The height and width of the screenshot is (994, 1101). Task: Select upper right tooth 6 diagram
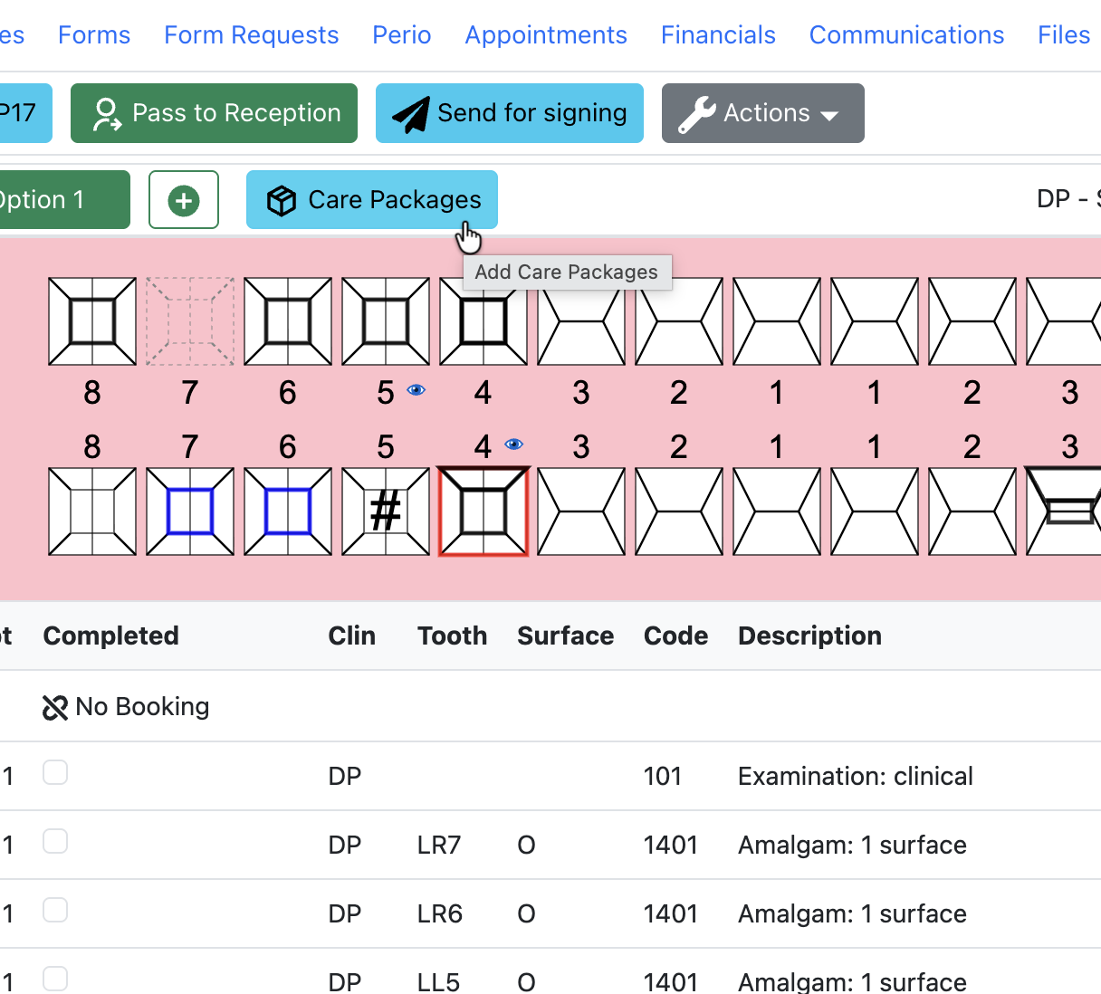[288, 321]
